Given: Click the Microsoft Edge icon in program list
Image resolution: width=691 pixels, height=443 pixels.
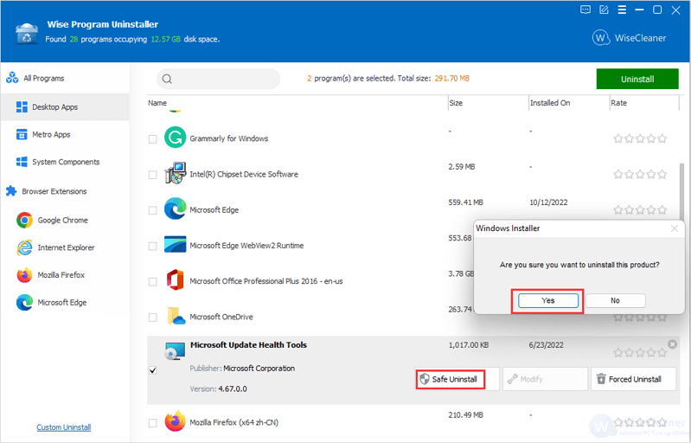Looking at the screenshot, I should [175, 209].
